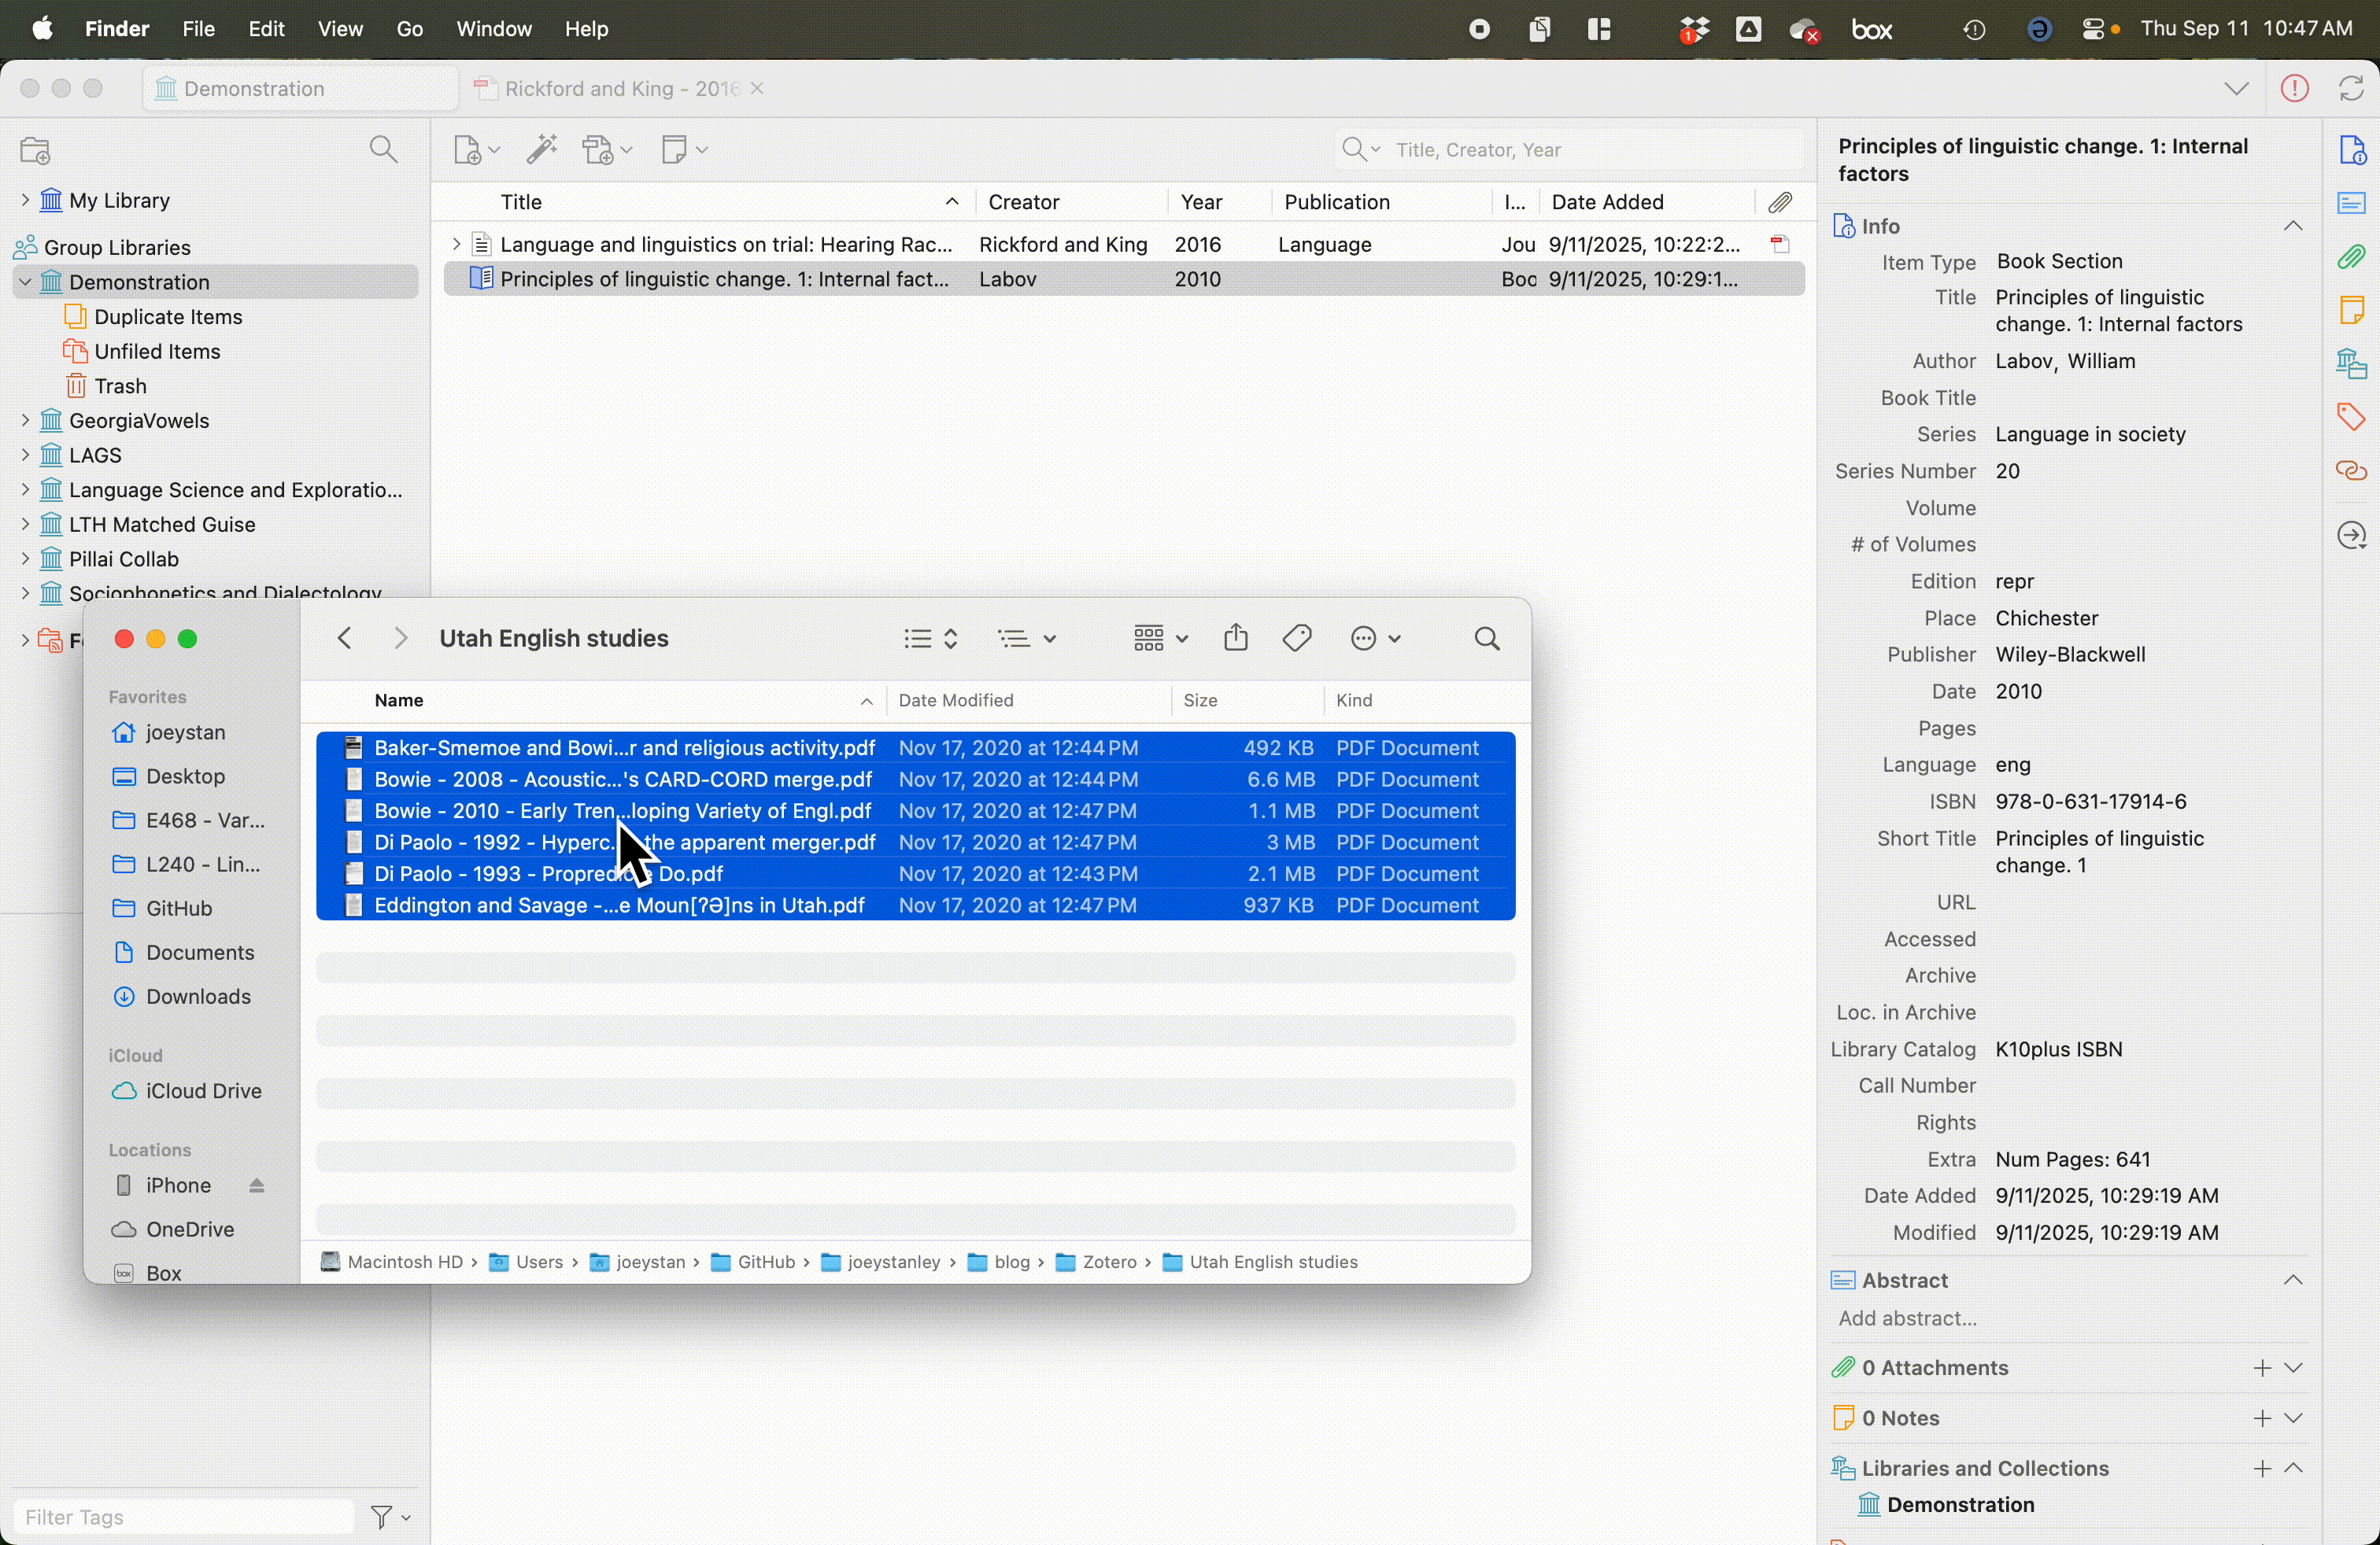Open the Tags pane icon in side rail
Screen dimensions: 2380x1545
coord(2351,415)
